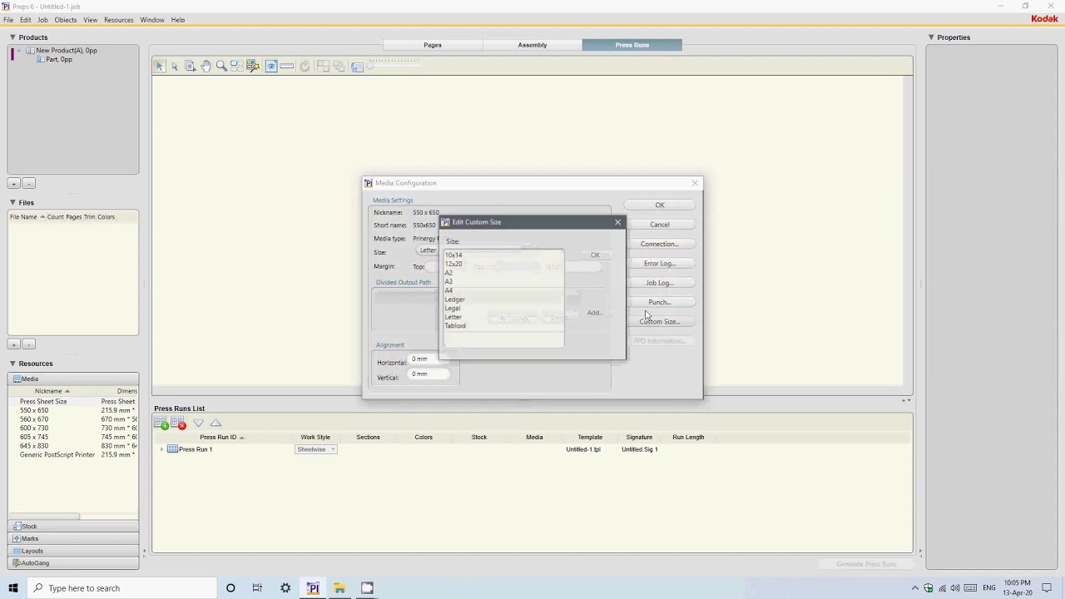
Task: Open the Job menu
Action: point(42,20)
